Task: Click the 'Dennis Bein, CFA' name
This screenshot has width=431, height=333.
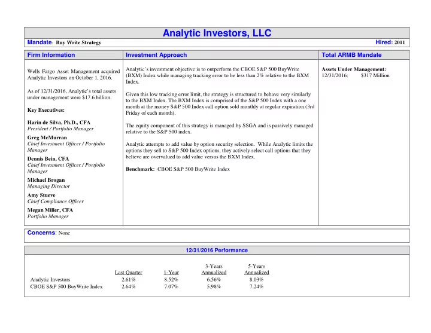Action: click(x=48, y=158)
